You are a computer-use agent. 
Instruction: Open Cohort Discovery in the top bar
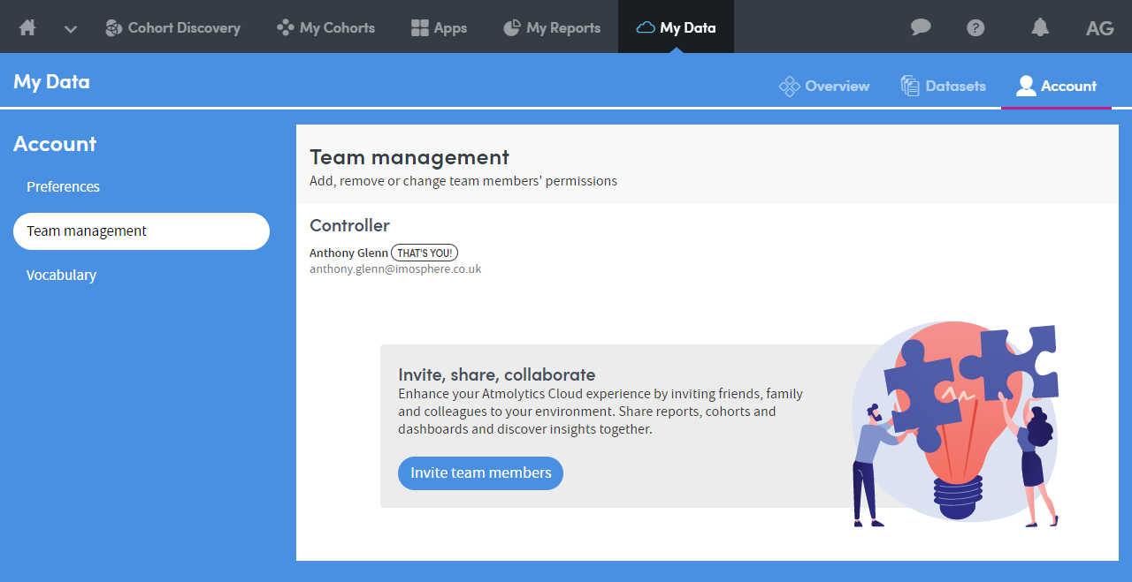[172, 27]
